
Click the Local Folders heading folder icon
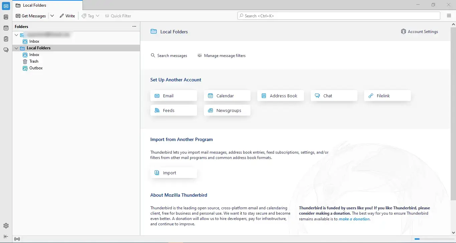(x=154, y=31)
